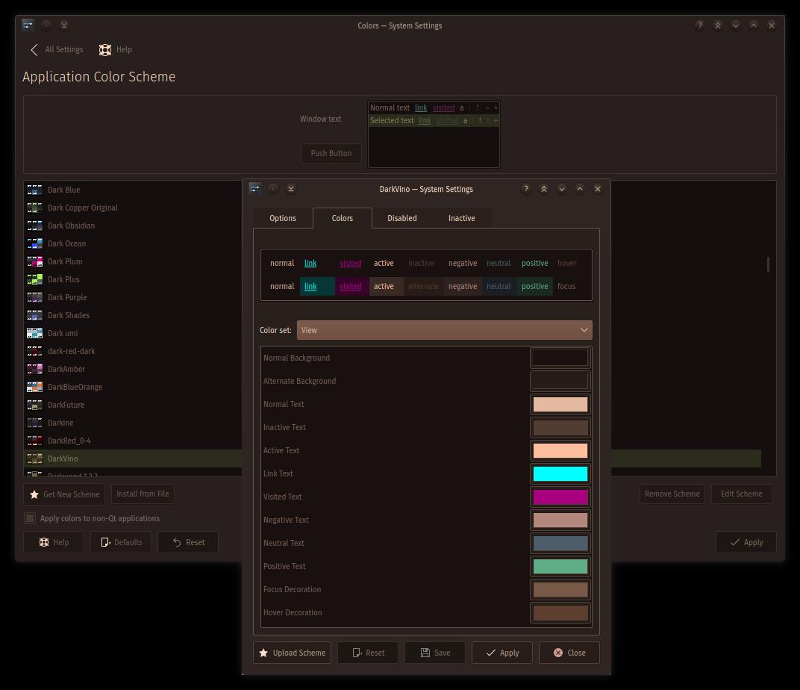800x690 pixels.
Task: Click the question mark in DarkVino titlebar
Action: click(526, 189)
